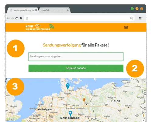
Task: Click Dortmund on the map
Action: coord(54,113)
